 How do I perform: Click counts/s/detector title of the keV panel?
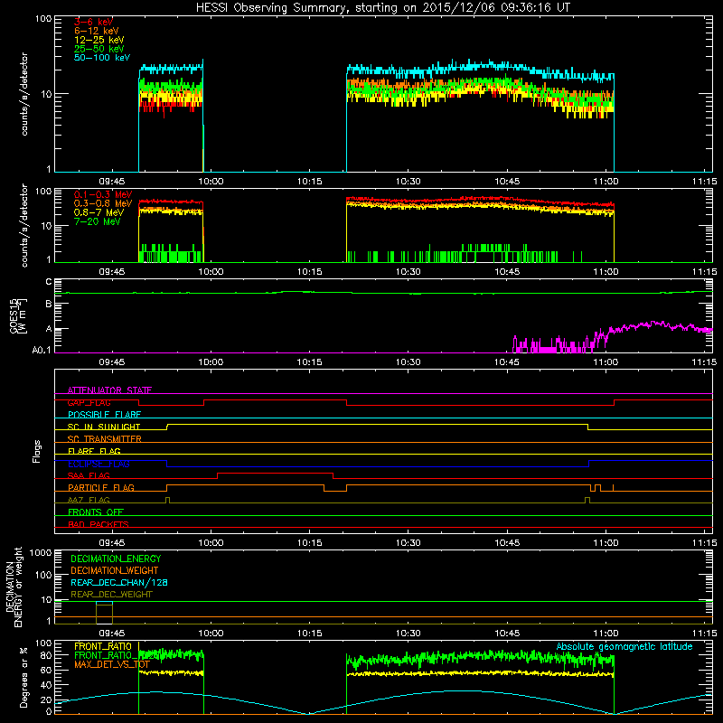pos(24,94)
